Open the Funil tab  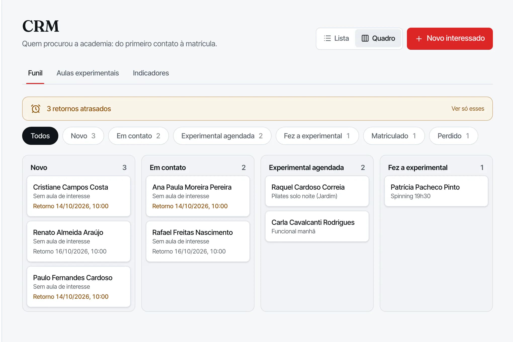click(35, 73)
